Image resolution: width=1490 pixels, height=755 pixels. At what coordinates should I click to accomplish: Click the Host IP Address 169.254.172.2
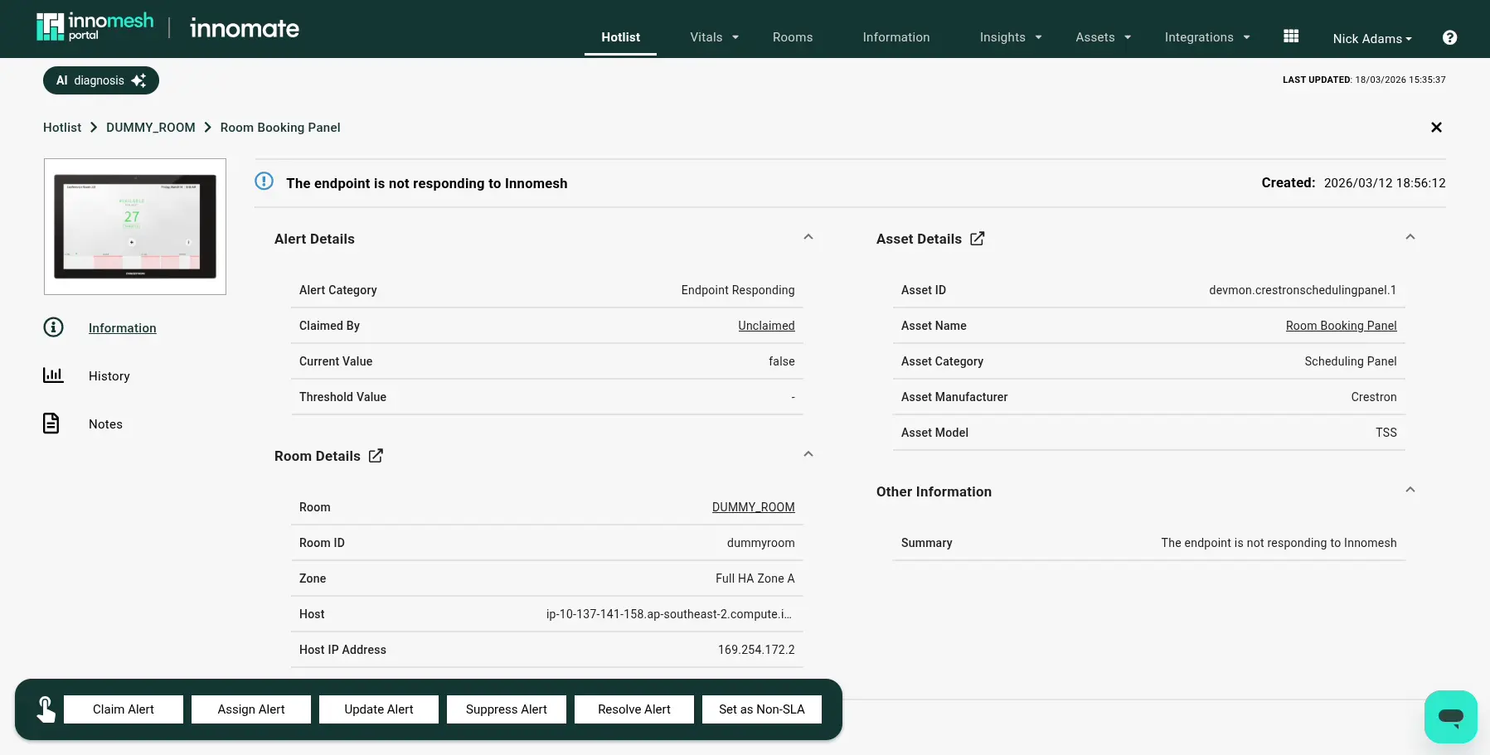click(756, 650)
